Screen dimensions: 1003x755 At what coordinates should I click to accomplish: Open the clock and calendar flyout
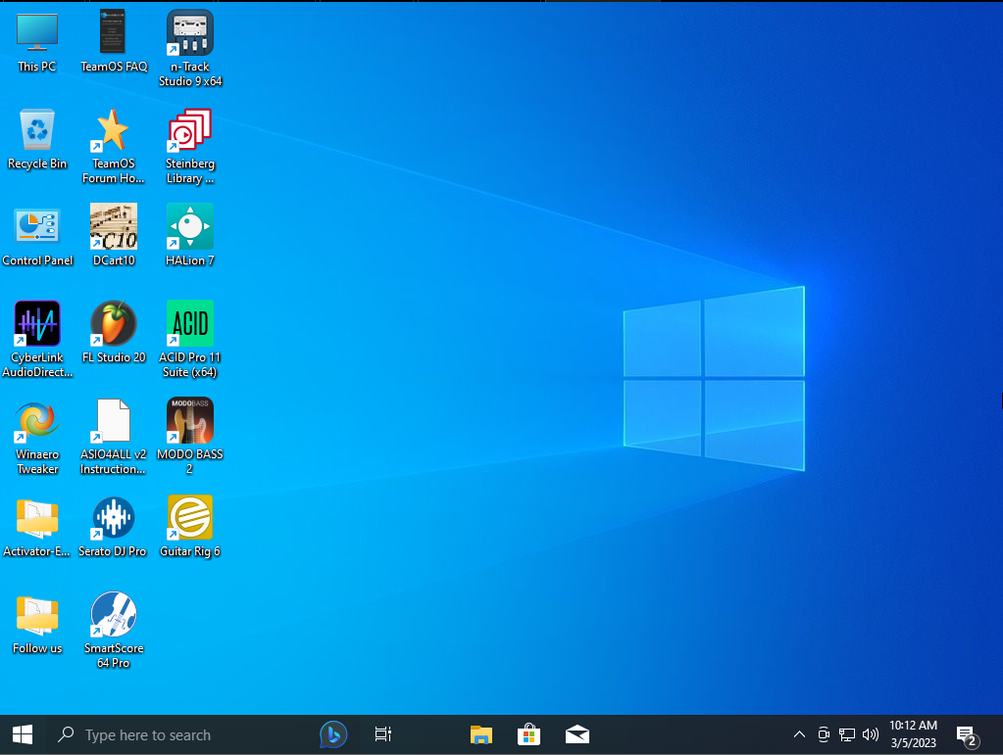pyautogui.click(x=914, y=735)
